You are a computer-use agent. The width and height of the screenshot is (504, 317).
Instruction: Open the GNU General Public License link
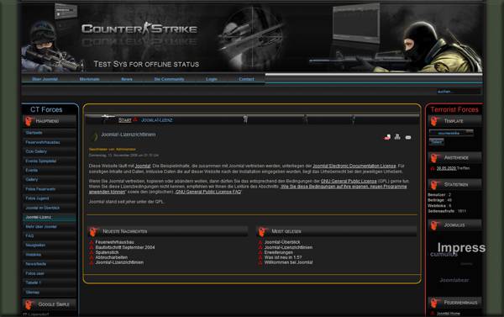click(x=349, y=181)
